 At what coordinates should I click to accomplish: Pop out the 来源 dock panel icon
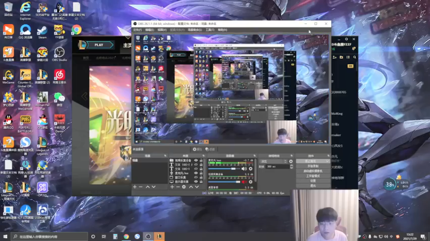[203, 156]
